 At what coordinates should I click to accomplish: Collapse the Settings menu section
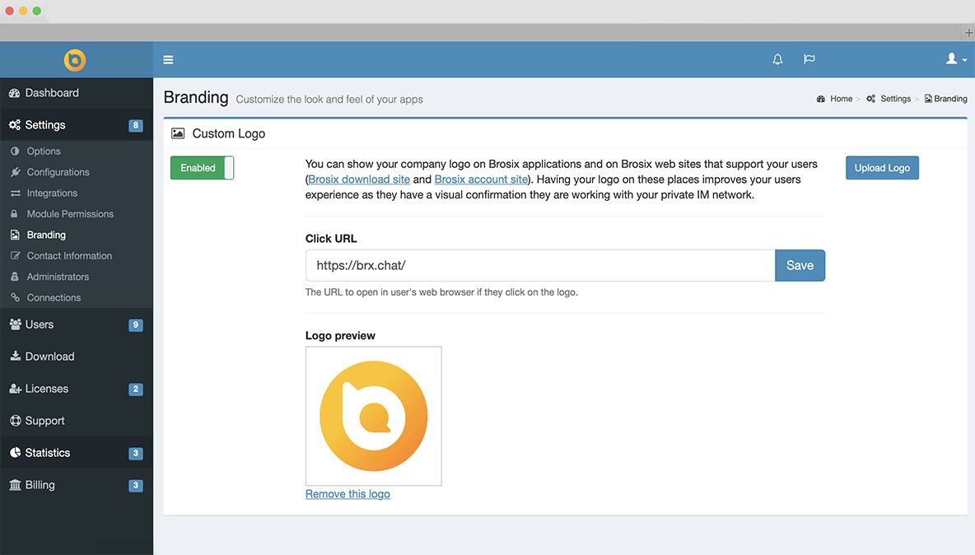(77, 125)
